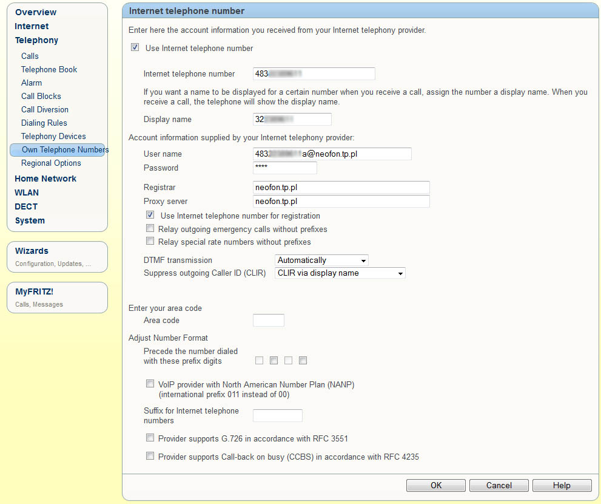Click the 'Calls, Messages' subtitle text
Image resolution: width=601 pixels, height=504 pixels.
39,304
